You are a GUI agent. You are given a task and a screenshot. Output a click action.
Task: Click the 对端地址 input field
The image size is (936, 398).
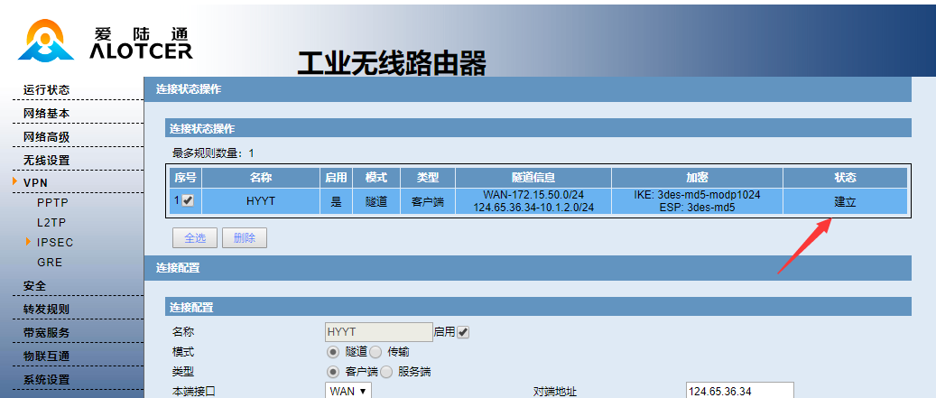pyautogui.click(x=738, y=391)
